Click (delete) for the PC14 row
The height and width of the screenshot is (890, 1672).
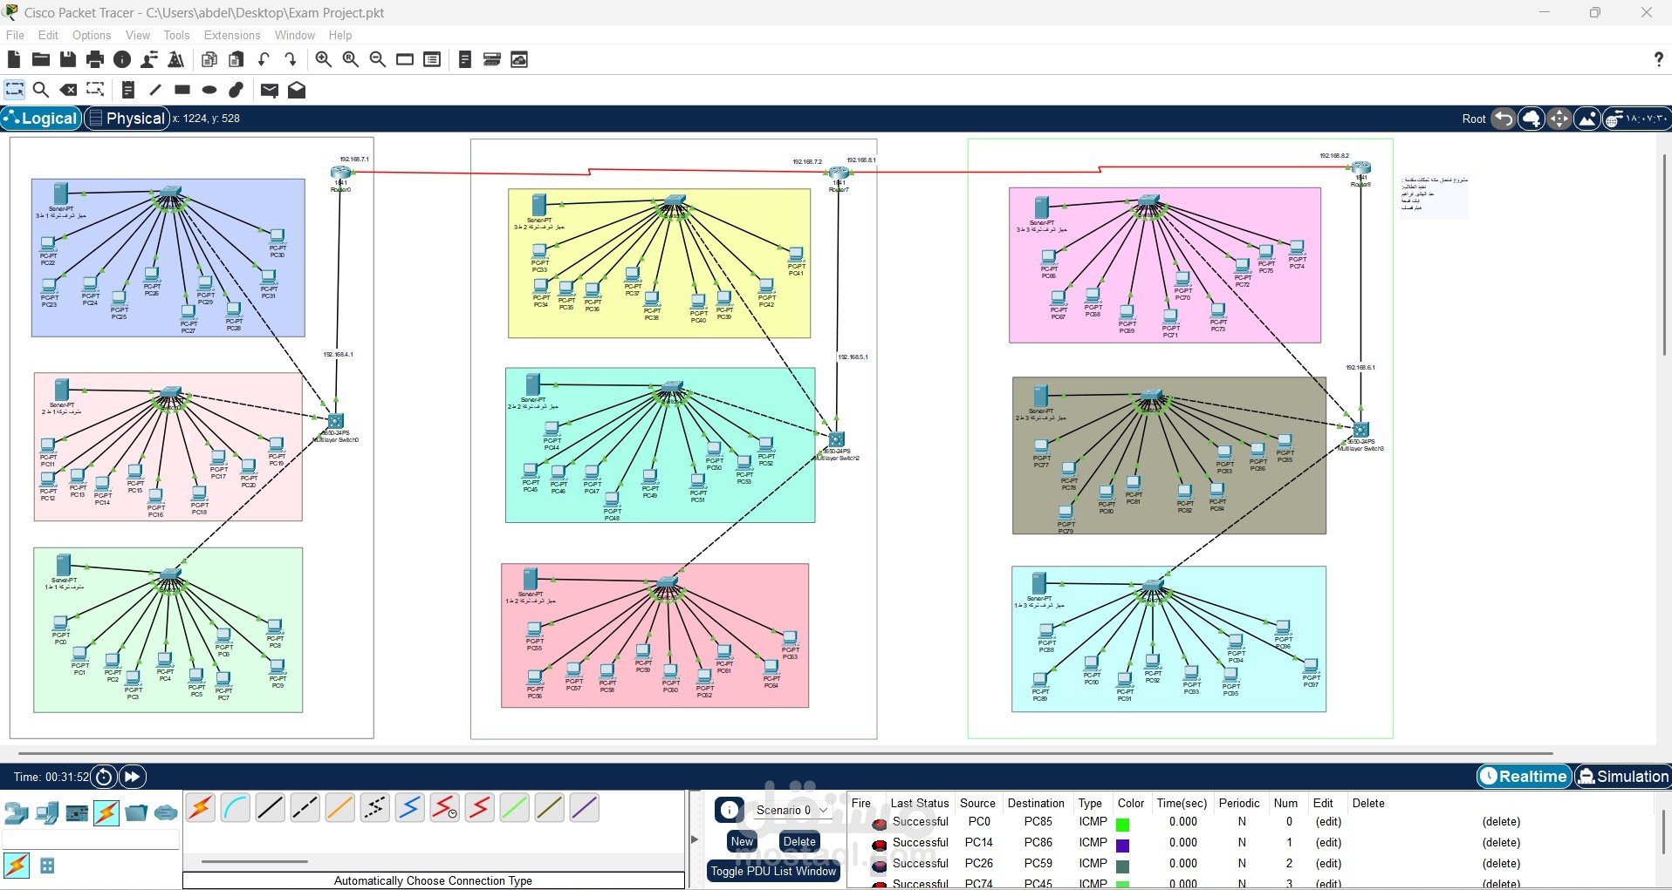(x=1501, y=842)
